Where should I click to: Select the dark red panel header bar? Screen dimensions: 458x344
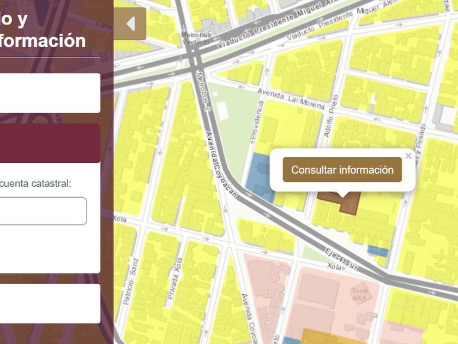50,143
